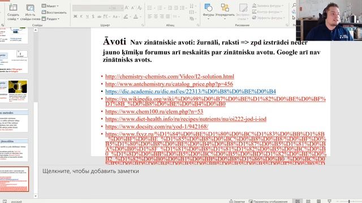
Task: Decrease list indent level
Action: point(170,8)
